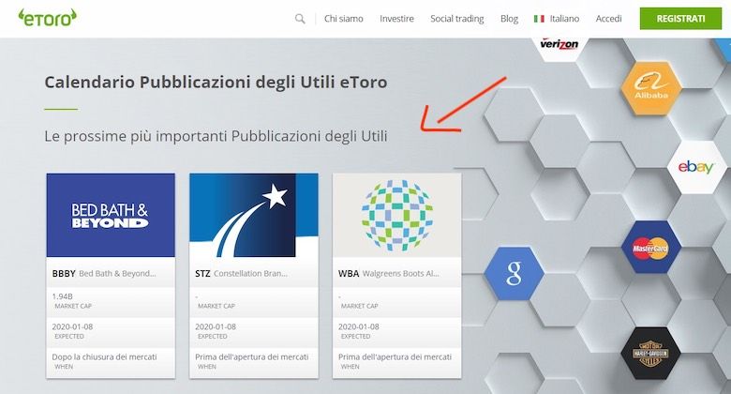Viewport: 731px width, 394px height.
Task: Click WBA expected date 2020-01-08
Action: (x=359, y=326)
